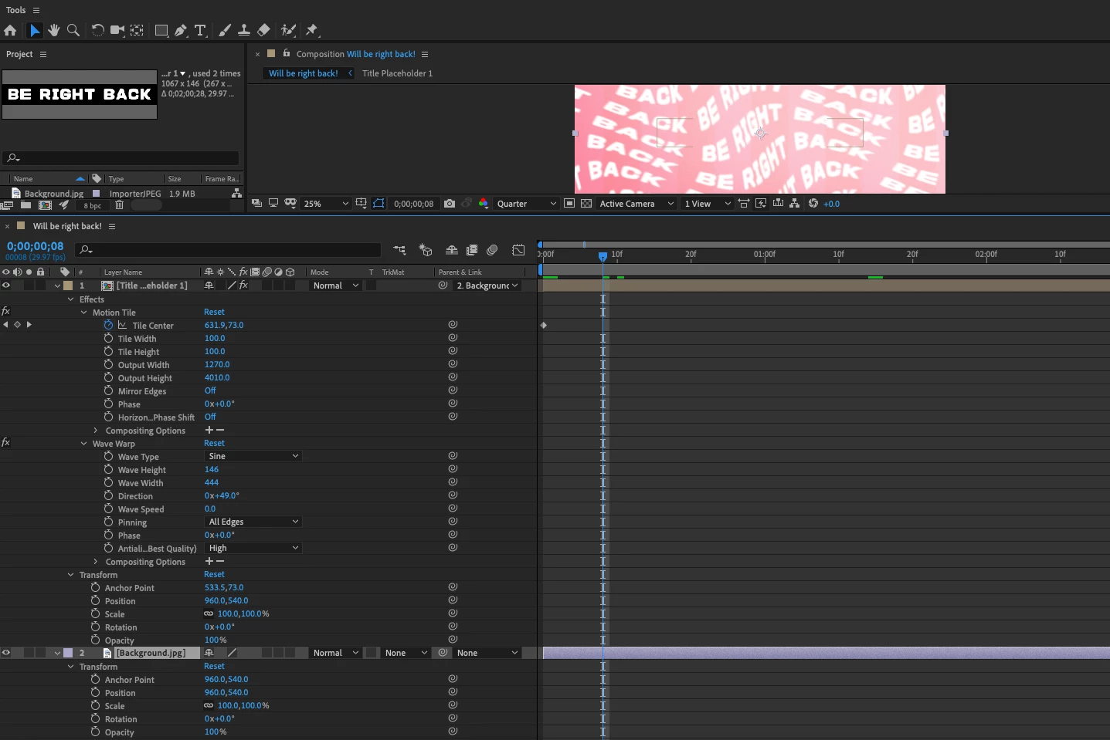Viewport: 1110px width, 740px height.
Task: Open the Project panel menu
Action: tap(43, 54)
